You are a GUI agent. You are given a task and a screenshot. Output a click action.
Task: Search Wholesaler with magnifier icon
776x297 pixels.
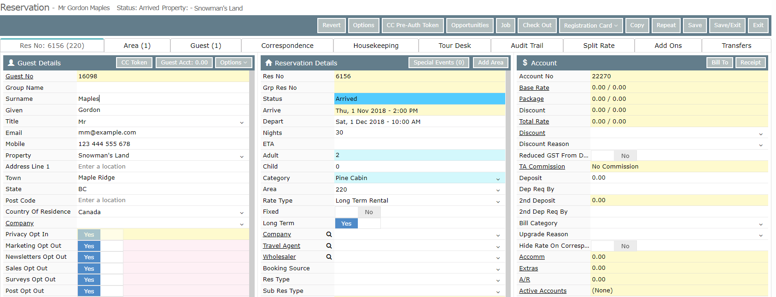329,257
